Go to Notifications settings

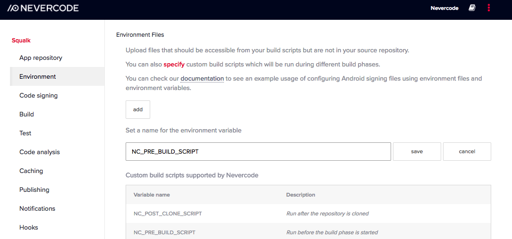click(37, 208)
